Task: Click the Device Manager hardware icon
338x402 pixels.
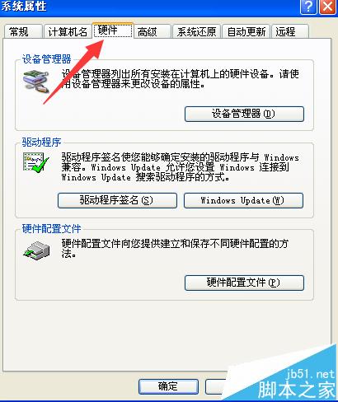Action: tap(36, 81)
